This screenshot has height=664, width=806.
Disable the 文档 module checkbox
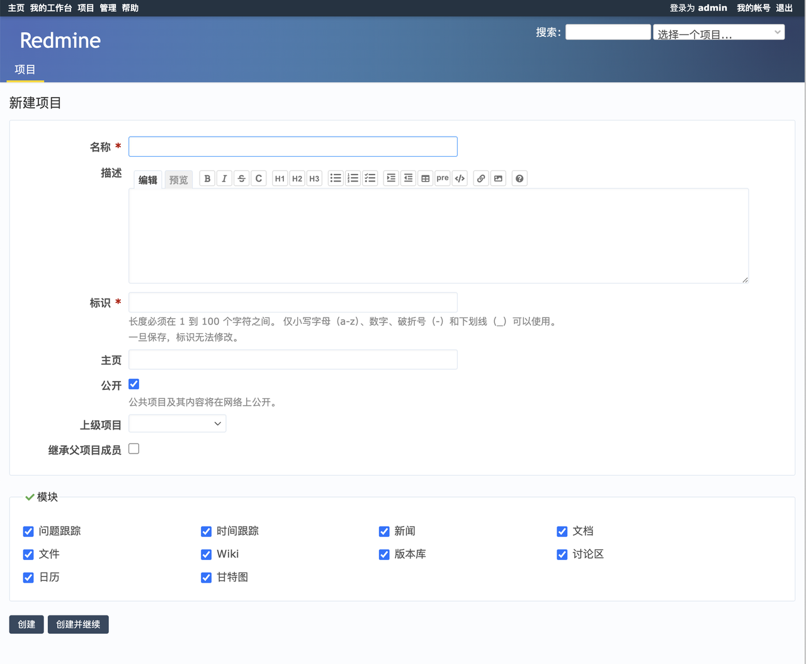[x=562, y=531]
